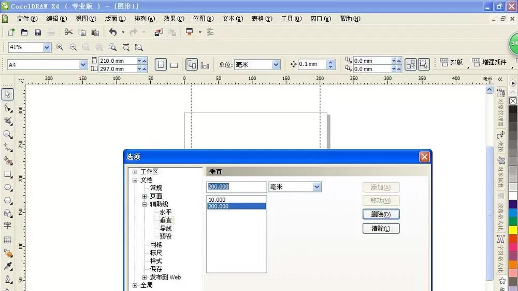Click the page height field showing 297.0 mm

[x=118, y=69]
